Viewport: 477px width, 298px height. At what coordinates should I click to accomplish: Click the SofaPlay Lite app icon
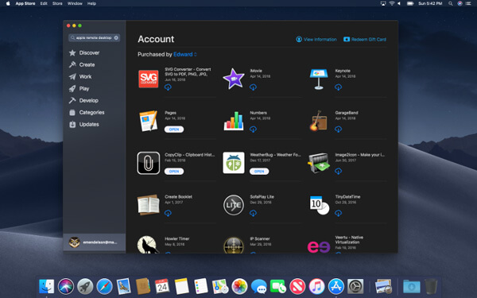[234, 205]
